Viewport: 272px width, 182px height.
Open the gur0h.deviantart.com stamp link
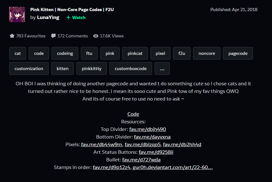[x=172, y=167]
